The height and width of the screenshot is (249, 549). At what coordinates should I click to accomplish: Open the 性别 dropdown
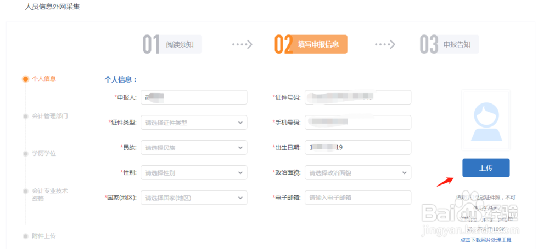pos(194,172)
